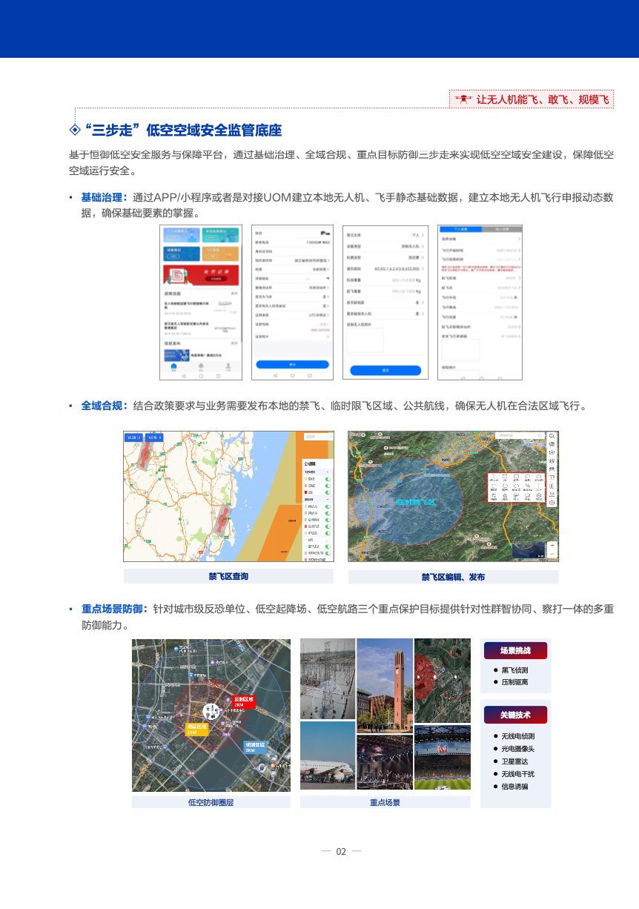Toggle the first layer switch in the 公共图层 legend

(328, 479)
